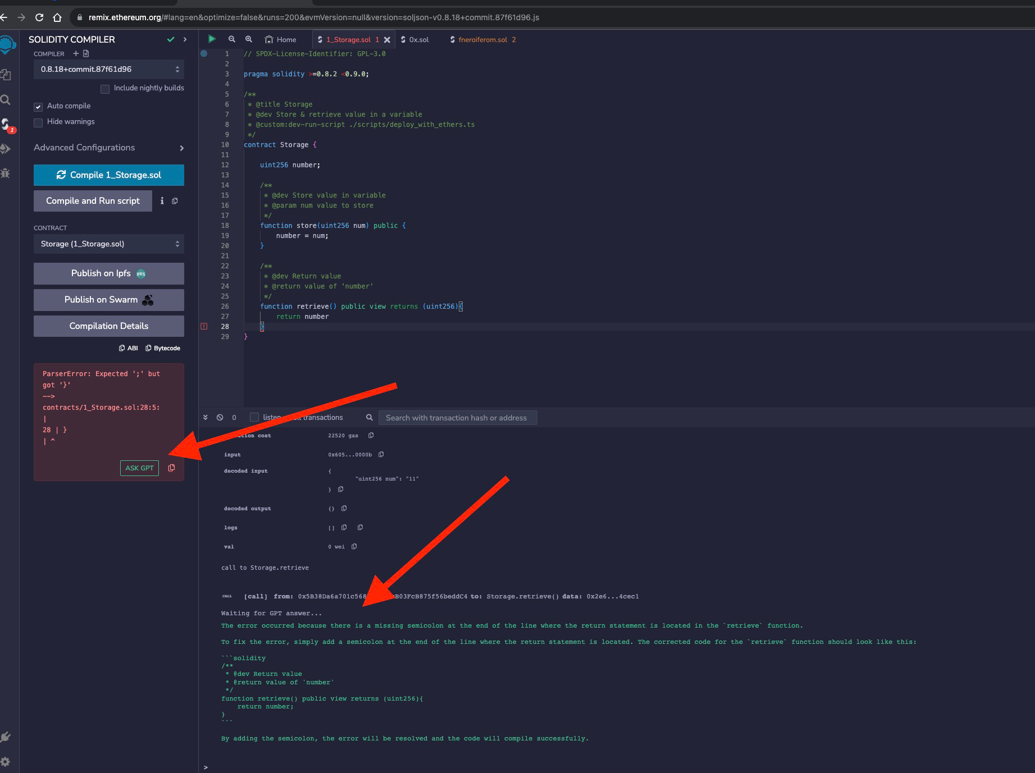Zoom in the editor font

249,39
